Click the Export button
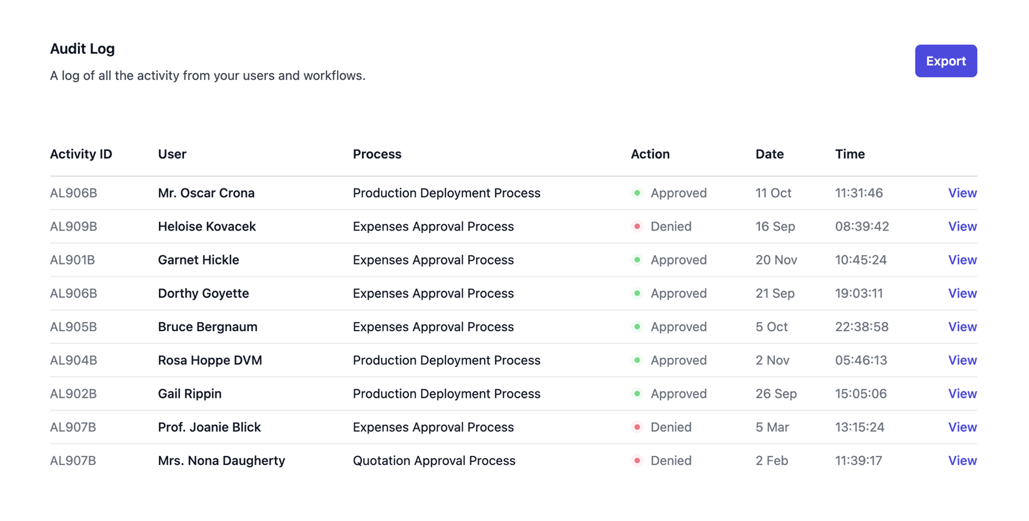This screenshot has width=1029, height=521. pyautogui.click(x=945, y=61)
